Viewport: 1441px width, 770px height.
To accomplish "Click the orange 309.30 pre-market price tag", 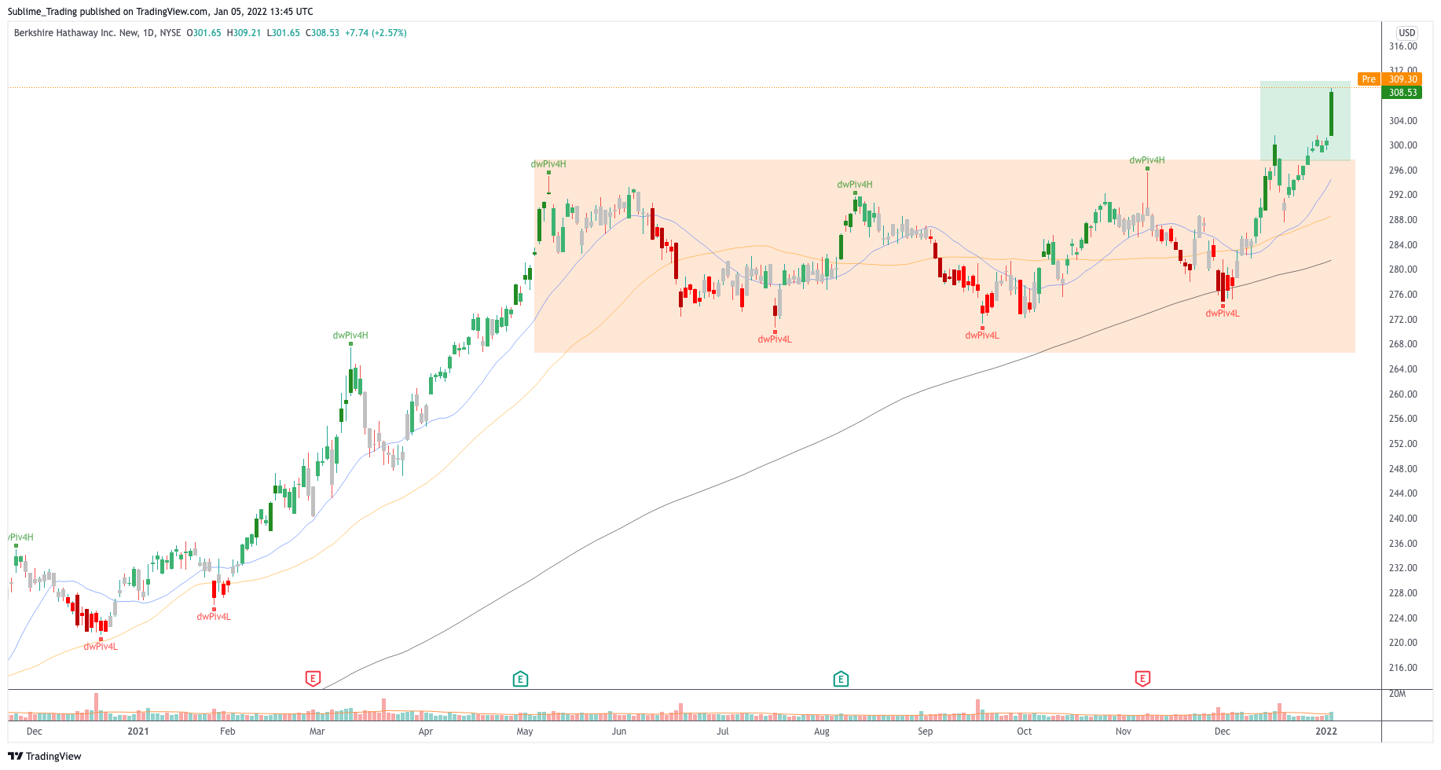I will (x=1402, y=79).
